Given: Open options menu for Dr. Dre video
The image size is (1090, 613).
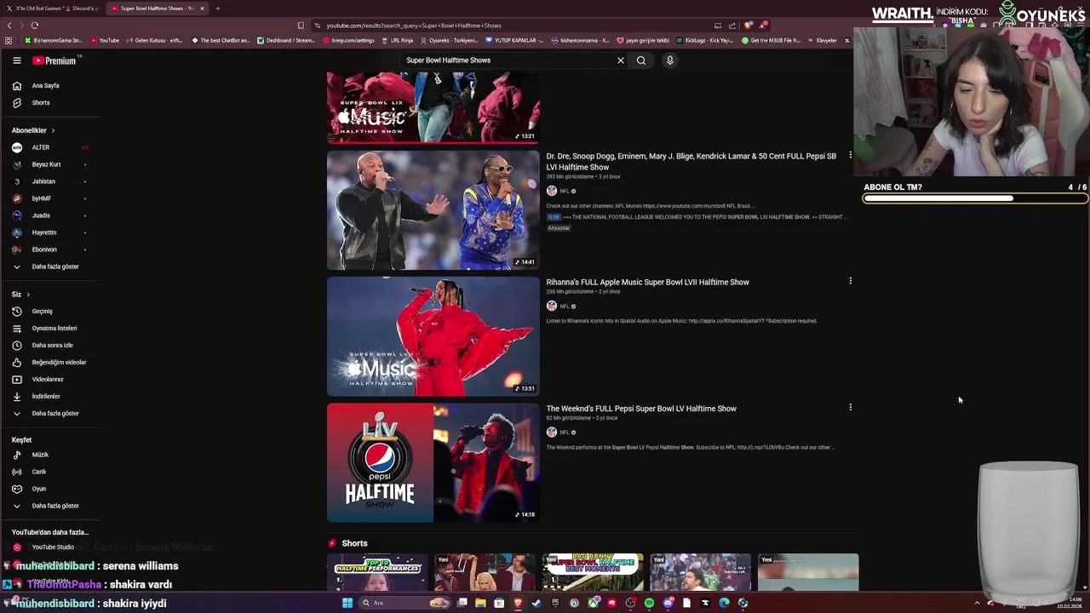Looking at the screenshot, I should (x=850, y=155).
